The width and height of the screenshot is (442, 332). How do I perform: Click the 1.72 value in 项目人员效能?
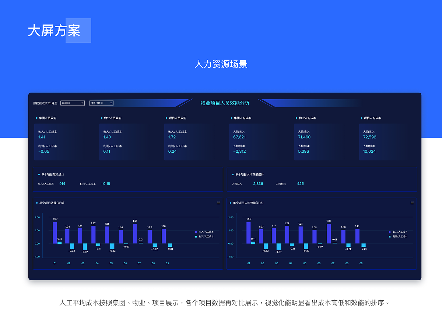172,137
